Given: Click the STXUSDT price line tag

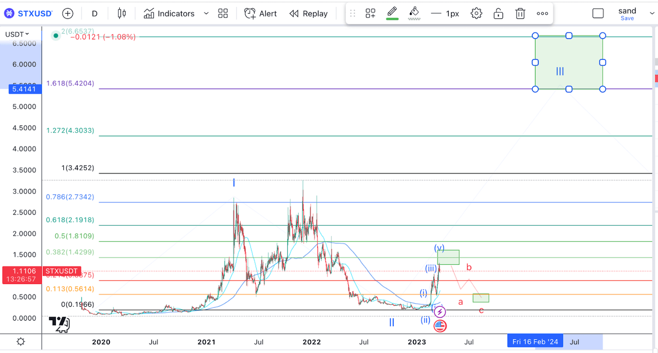Looking at the screenshot, I should coord(61,271).
